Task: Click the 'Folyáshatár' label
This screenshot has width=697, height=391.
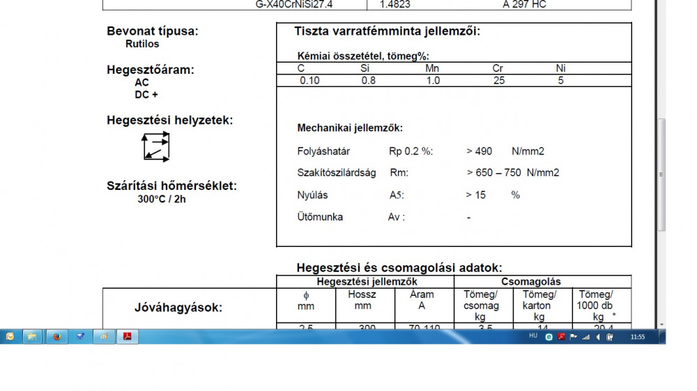Action: point(323,152)
